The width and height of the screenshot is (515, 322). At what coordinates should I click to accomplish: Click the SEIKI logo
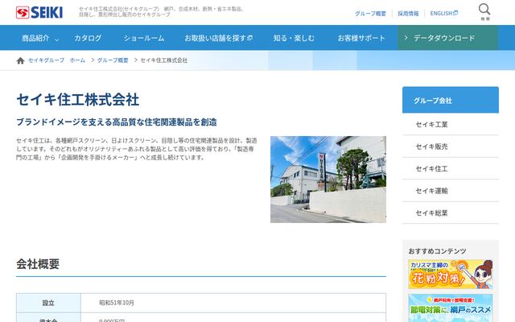coord(39,13)
